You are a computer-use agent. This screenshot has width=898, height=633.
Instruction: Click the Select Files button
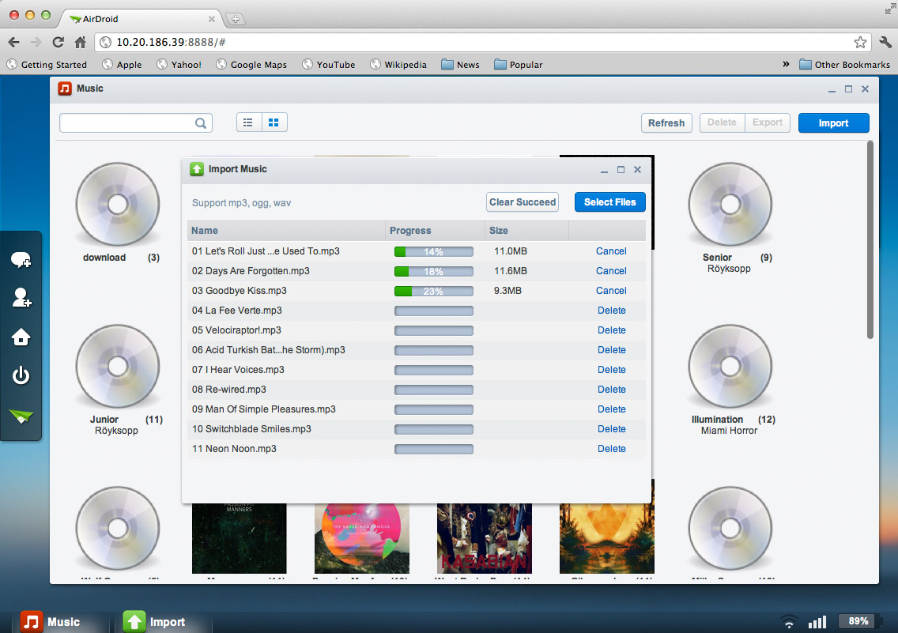(x=609, y=202)
